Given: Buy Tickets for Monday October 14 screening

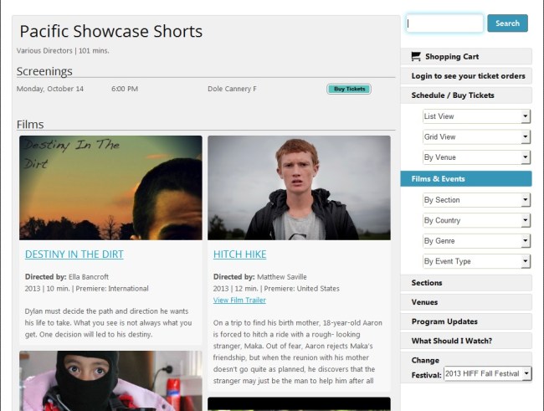Looking at the screenshot, I should (x=349, y=89).
